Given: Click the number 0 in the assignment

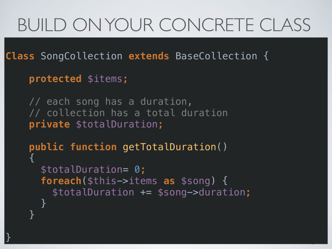Looking at the screenshot, I should pos(137,170).
